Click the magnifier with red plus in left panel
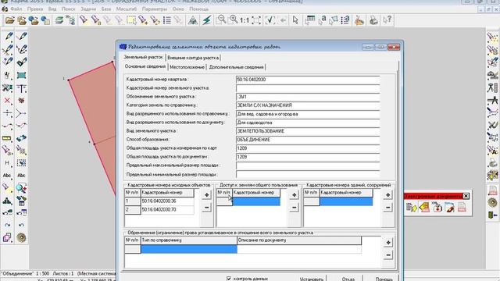 pos(21,188)
